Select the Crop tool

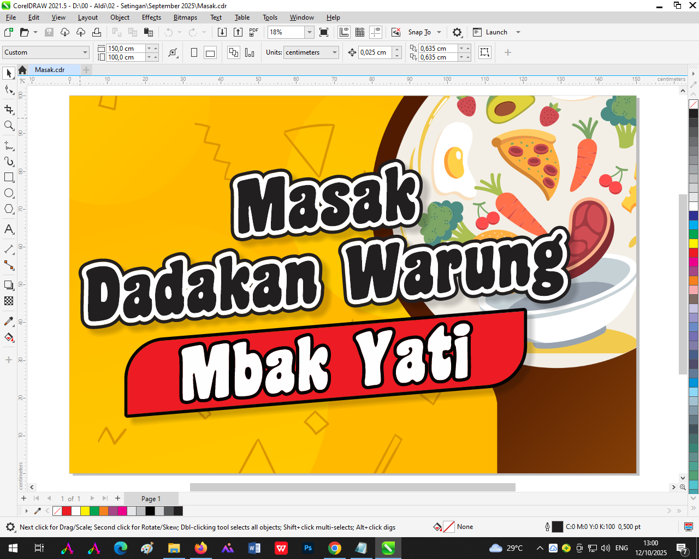click(9, 110)
